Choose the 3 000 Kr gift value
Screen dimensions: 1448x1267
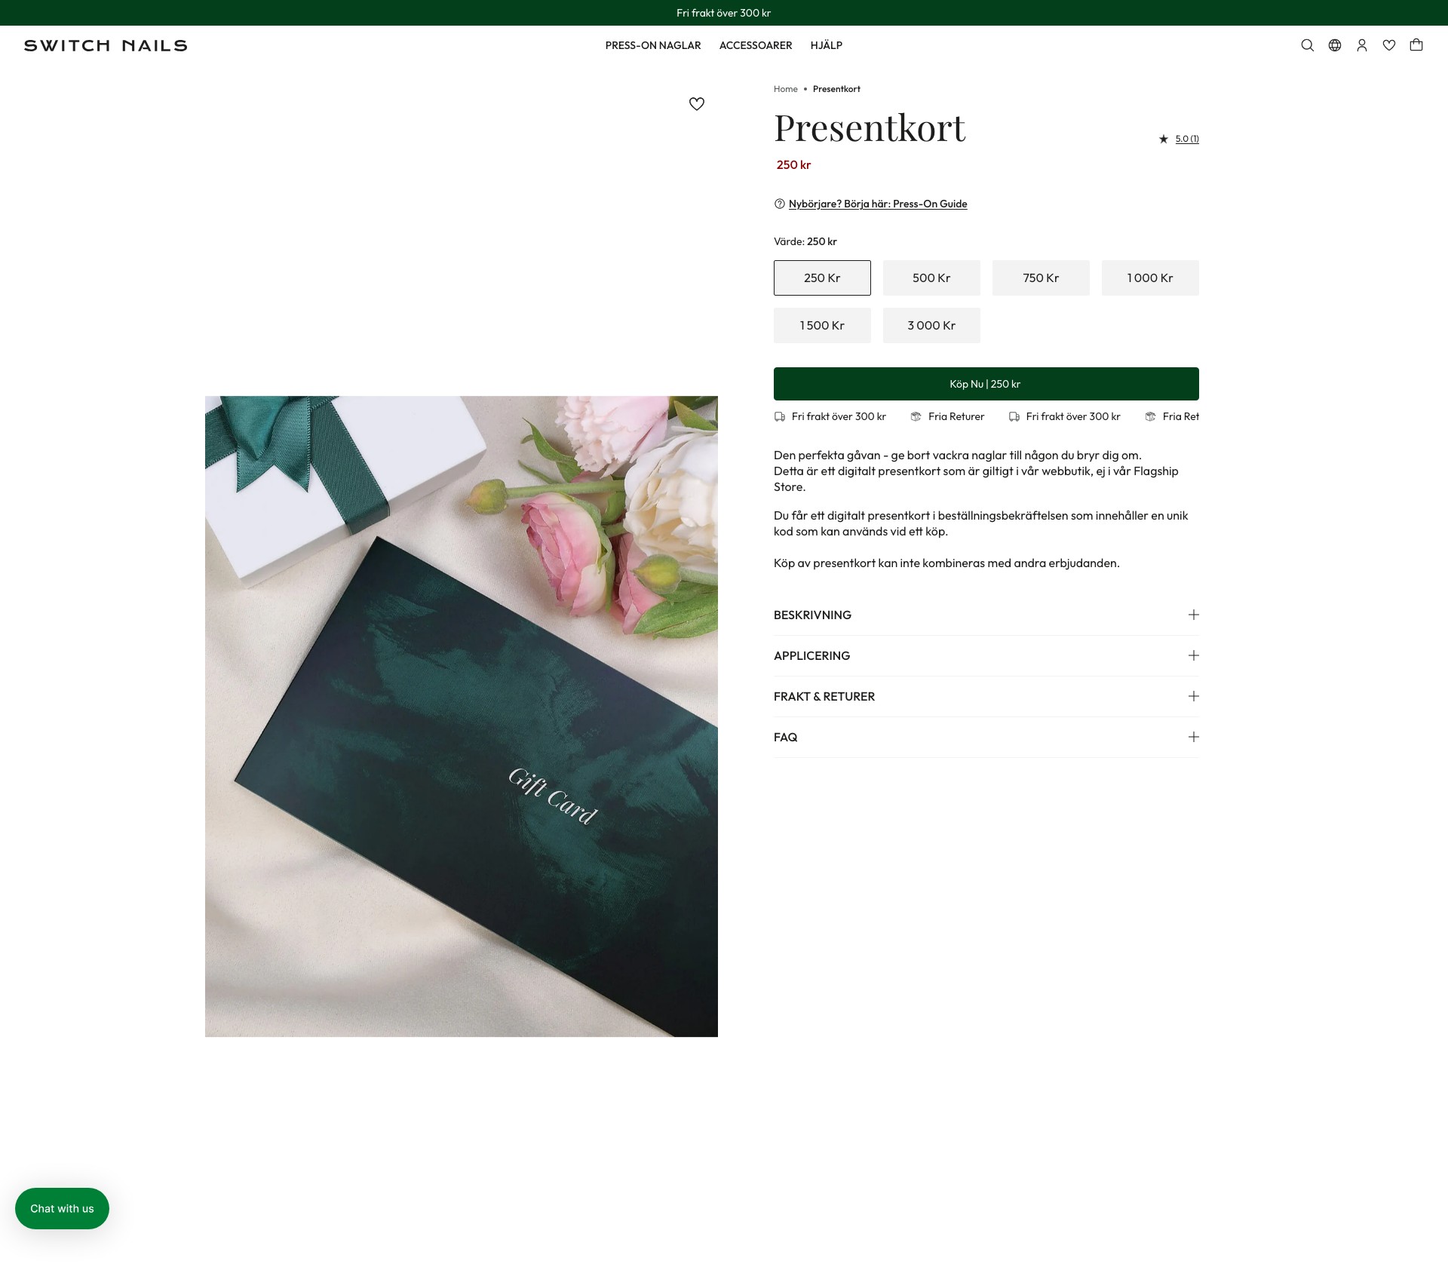tap(931, 325)
